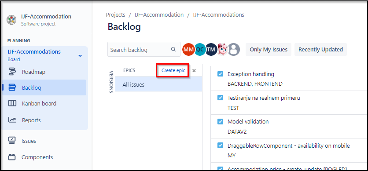Click the IJF-Accommodations breadcrumb link
Image resolution: width=368 pixels, height=171 pixels.
coord(218,15)
